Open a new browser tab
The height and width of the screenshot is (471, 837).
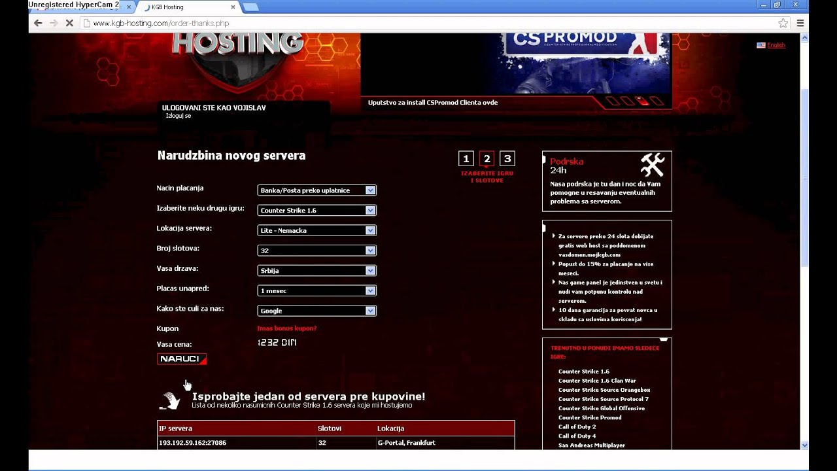pyautogui.click(x=250, y=7)
